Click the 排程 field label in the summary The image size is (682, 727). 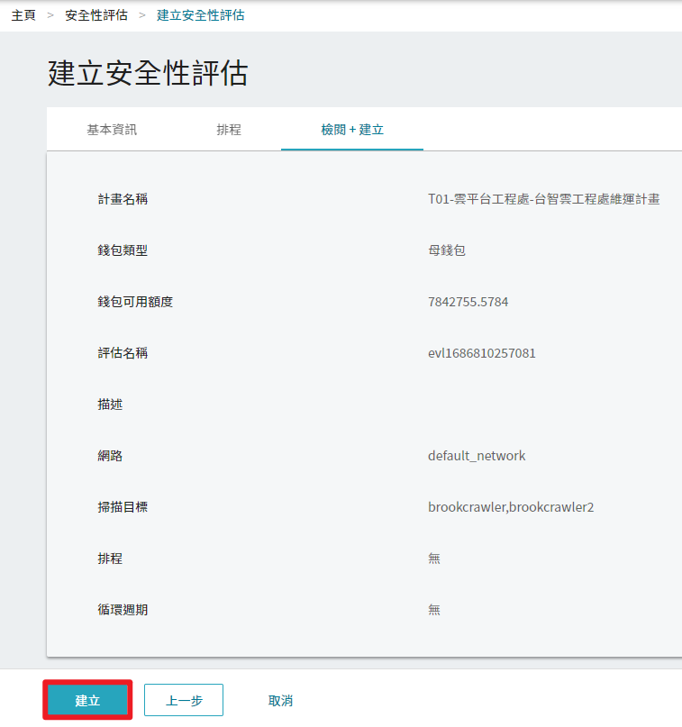coord(110,559)
